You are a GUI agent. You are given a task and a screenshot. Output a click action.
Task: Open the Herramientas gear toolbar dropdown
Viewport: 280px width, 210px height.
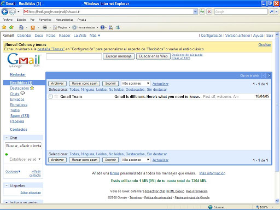point(85,27)
